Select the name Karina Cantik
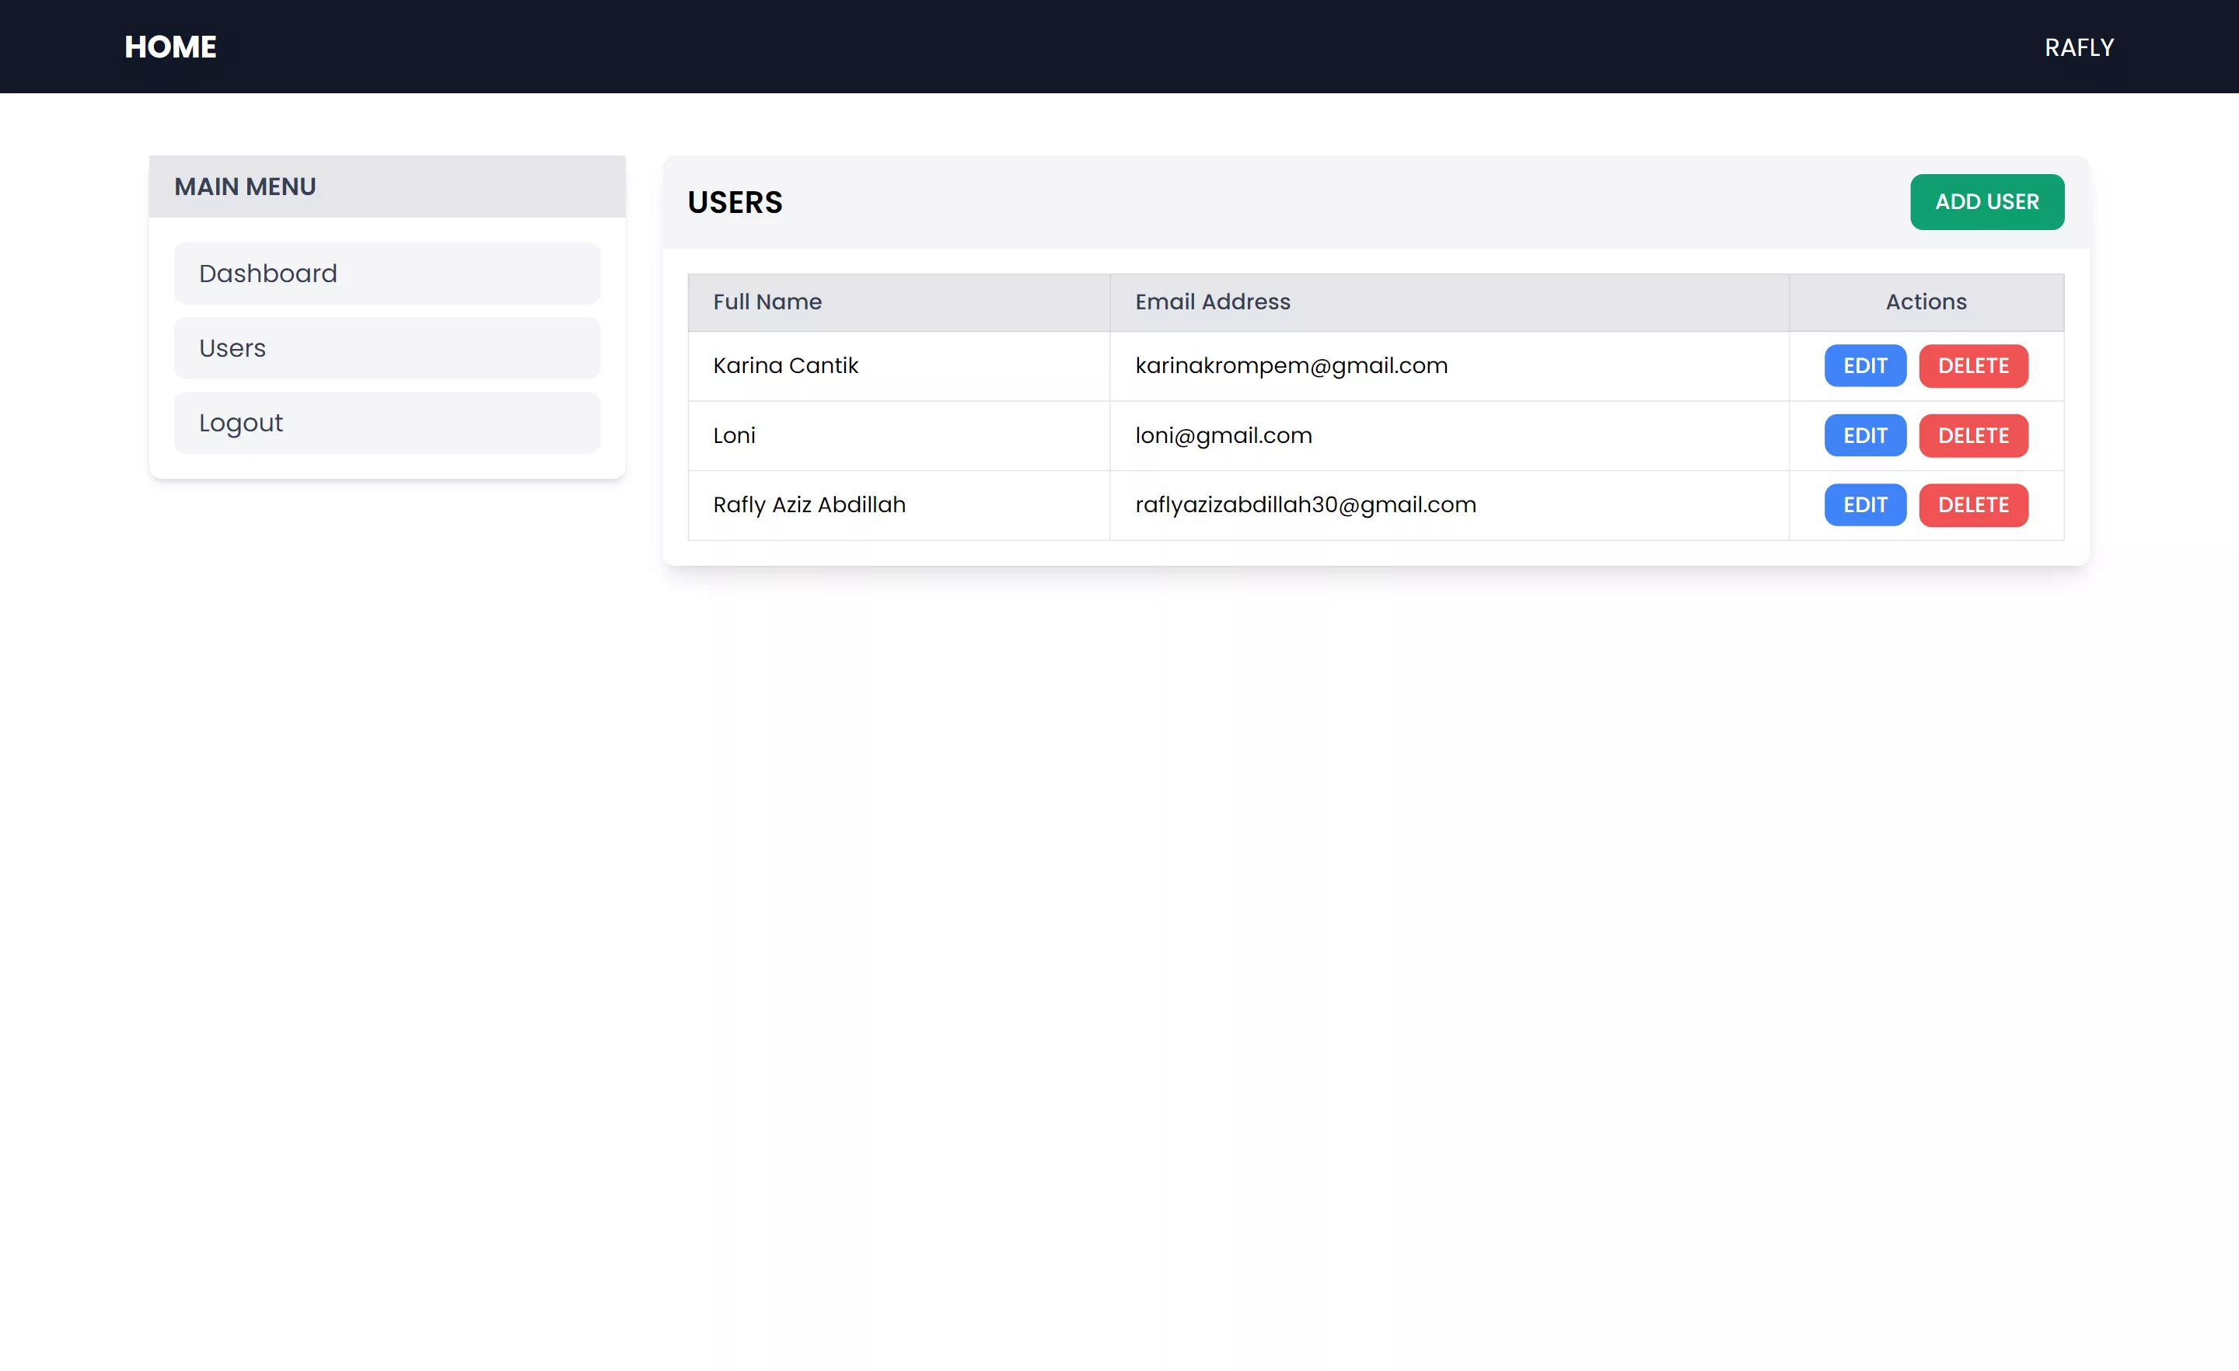This screenshot has height=1371, width=2239. pyautogui.click(x=785, y=365)
